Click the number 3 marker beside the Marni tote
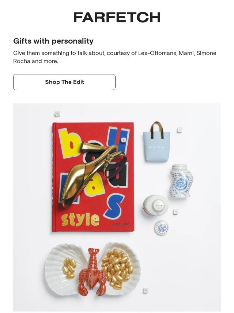 pyautogui.click(x=180, y=130)
